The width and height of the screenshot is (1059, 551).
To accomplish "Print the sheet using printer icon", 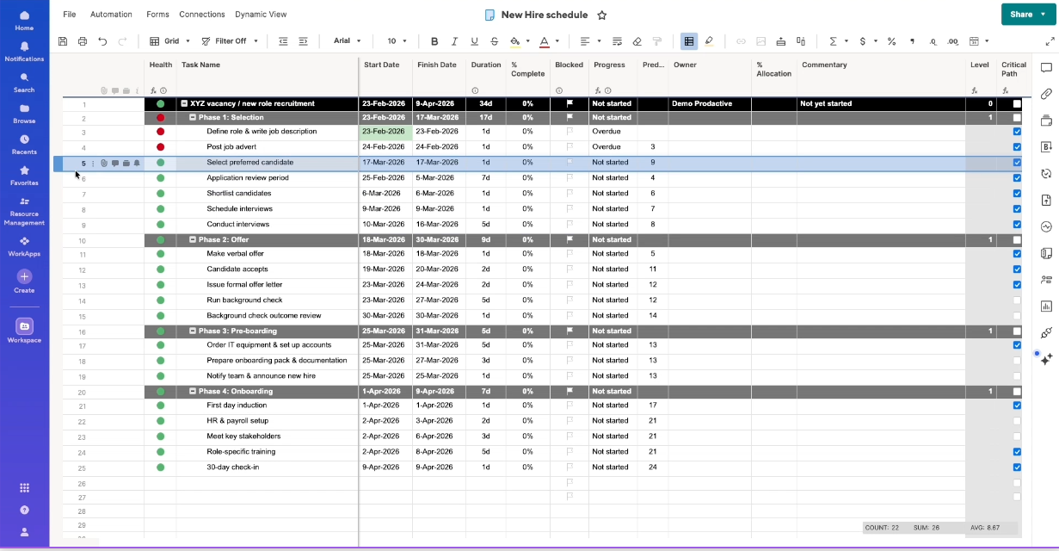I will pyautogui.click(x=83, y=41).
